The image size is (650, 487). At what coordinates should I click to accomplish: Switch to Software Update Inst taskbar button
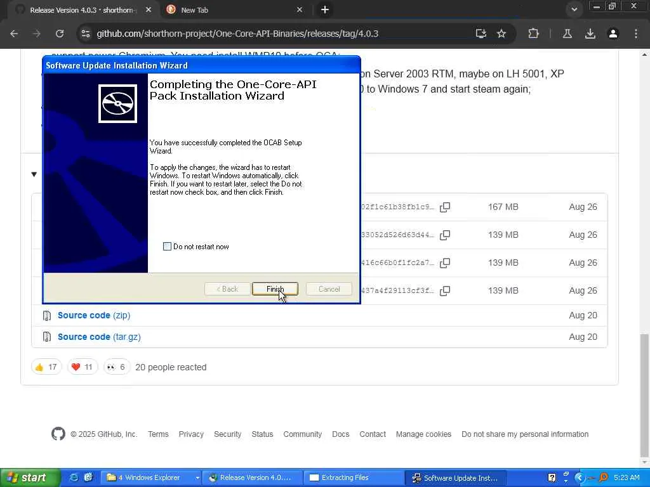(454, 478)
